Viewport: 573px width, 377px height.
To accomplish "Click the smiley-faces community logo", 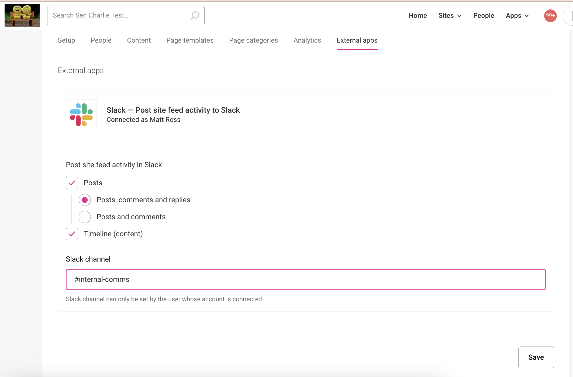I will [x=22, y=15].
